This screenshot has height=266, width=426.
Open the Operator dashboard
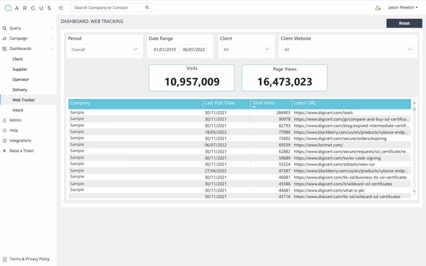pos(21,79)
